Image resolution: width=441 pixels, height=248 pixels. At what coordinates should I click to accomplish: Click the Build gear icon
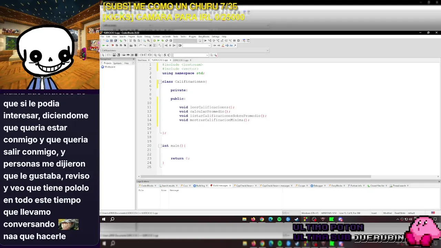point(154,40)
